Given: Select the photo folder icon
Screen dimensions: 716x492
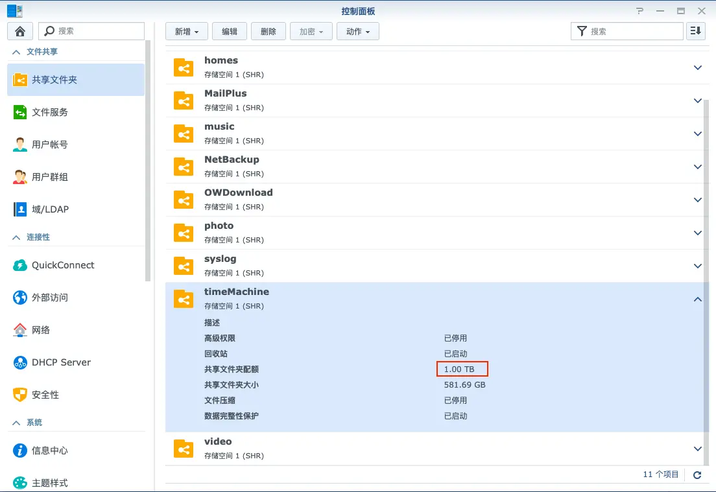Looking at the screenshot, I should 184,233.
